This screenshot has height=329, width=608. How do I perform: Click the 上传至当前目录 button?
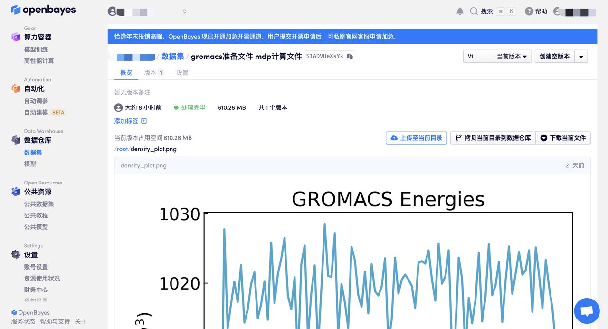[416, 138]
